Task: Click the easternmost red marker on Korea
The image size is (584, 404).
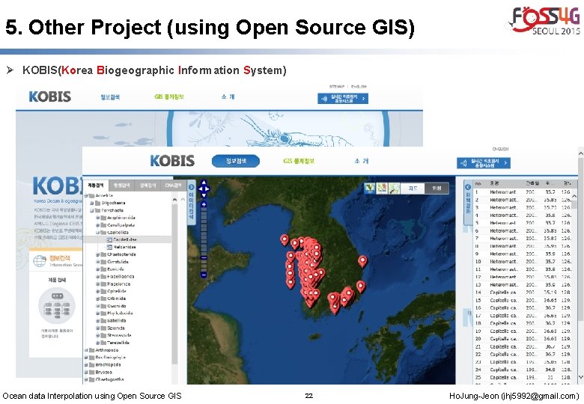Action: (362, 261)
